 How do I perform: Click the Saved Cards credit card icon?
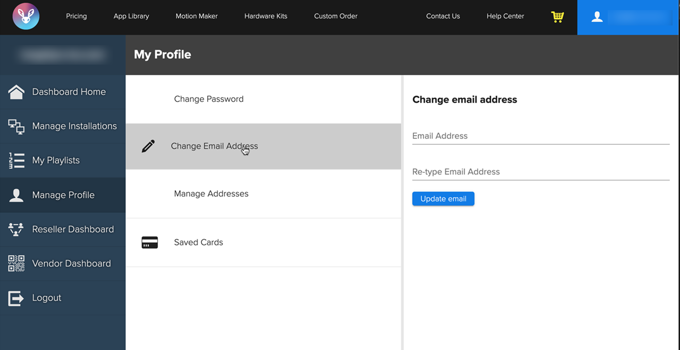[149, 242]
